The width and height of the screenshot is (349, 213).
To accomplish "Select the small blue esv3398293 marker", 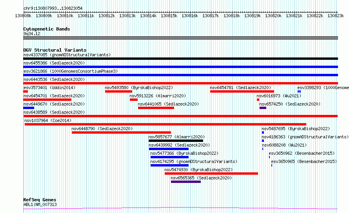I will 299,91.
